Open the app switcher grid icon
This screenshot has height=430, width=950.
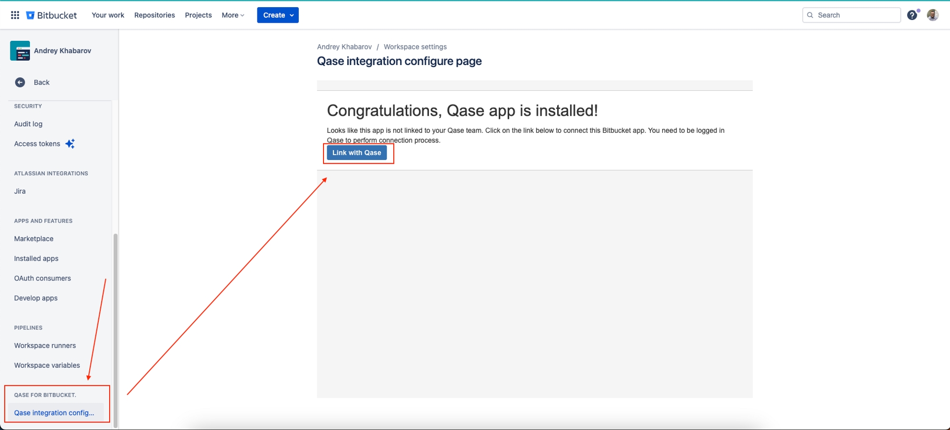click(15, 15)
